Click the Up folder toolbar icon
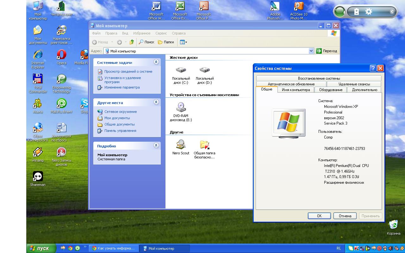Viewport: 405px width, 253px height. 132,42
